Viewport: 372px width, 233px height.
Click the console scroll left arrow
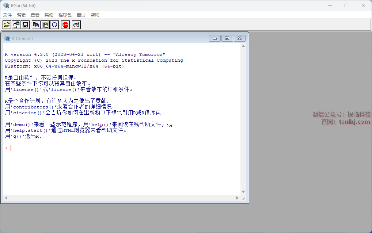(6, 198)
